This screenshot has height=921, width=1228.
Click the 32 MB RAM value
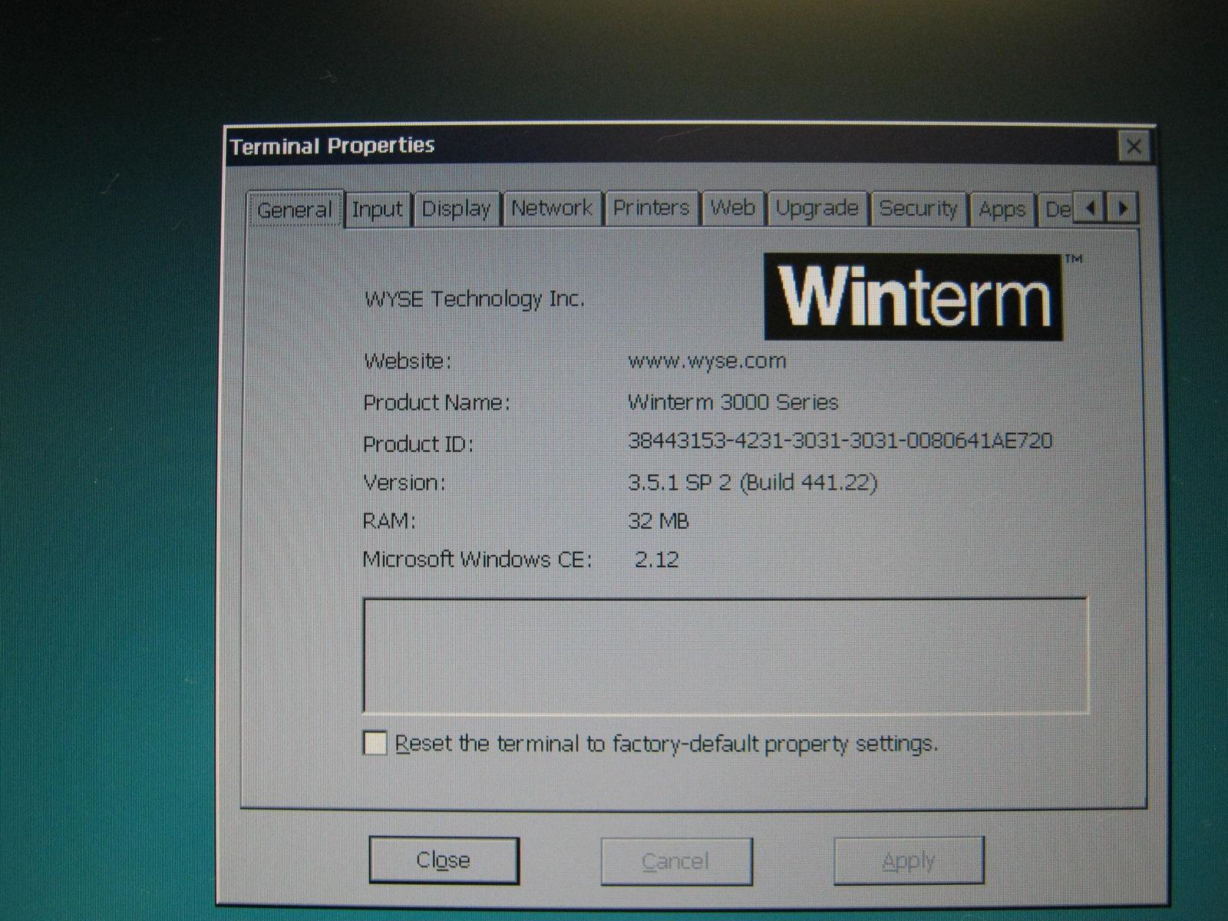[x=659, y=521]
